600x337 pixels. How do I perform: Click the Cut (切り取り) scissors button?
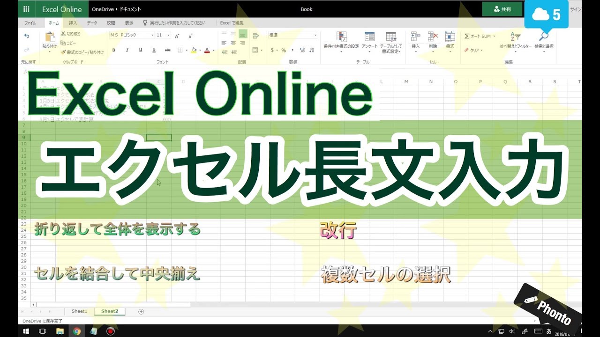click(70, 34)
